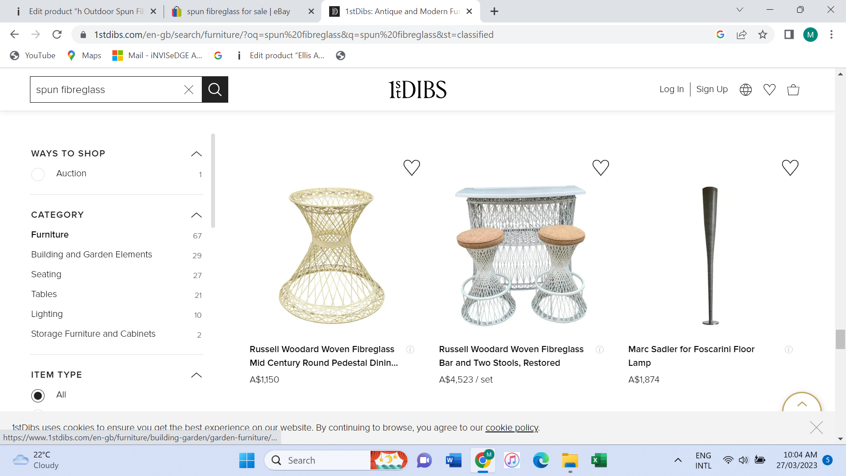Save the Russell Woodard pedestal table to favourites

coord(412,167)
